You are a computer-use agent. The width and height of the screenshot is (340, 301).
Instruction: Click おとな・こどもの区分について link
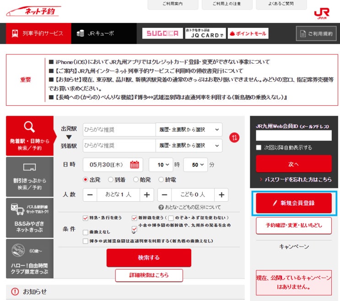click(193, 207)
